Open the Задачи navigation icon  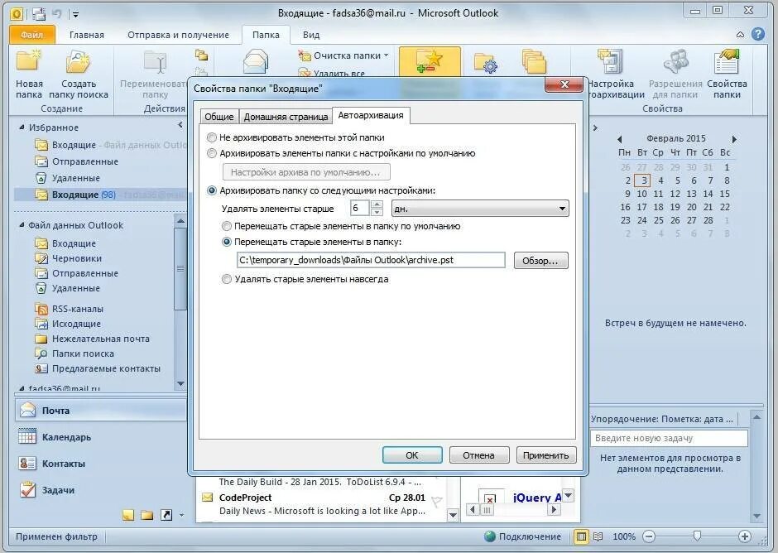point(27,489)
